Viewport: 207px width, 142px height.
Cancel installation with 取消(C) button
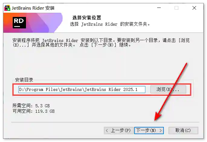pyautogui.click(x=183, y=131)
